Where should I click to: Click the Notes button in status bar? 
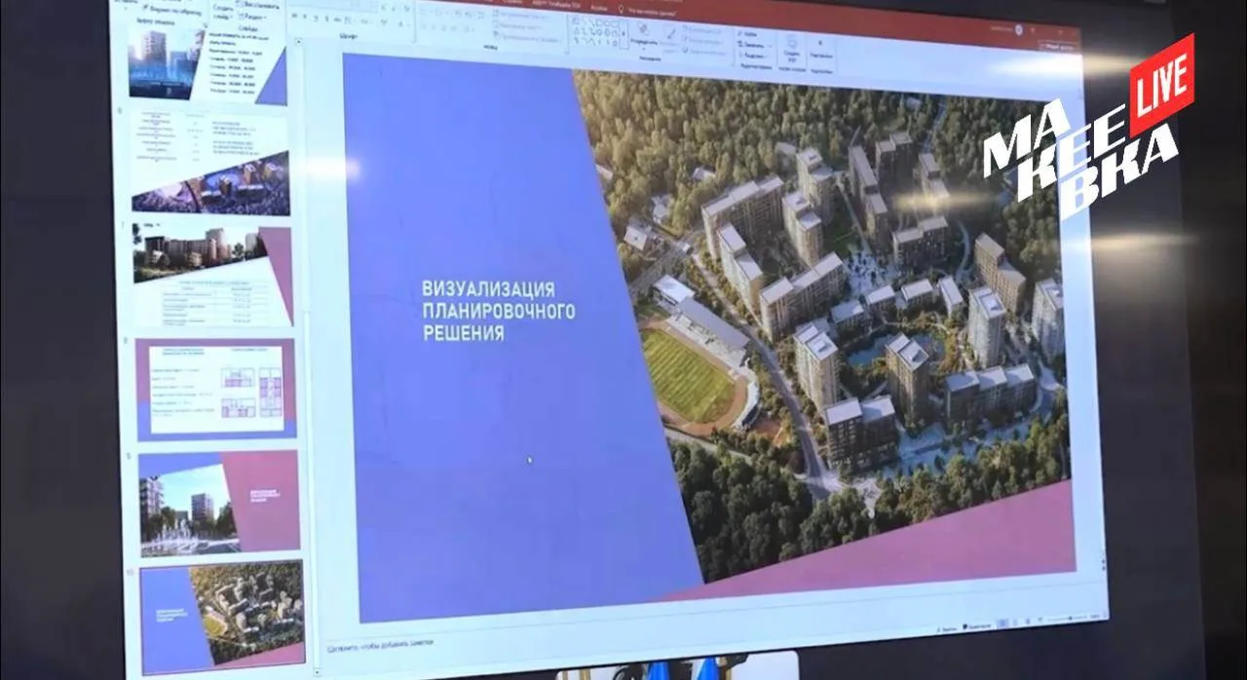click(947, 629)
